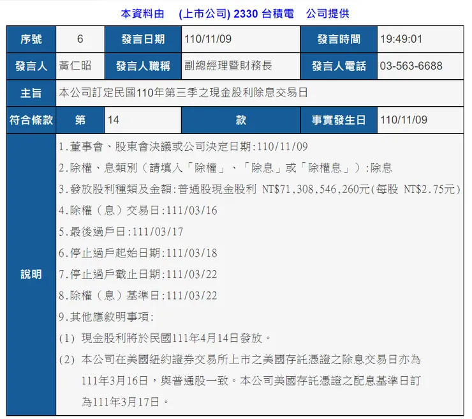Click the phone number 03-563-6688
Screen dimensions: 472x419
[x=411, y=66]
